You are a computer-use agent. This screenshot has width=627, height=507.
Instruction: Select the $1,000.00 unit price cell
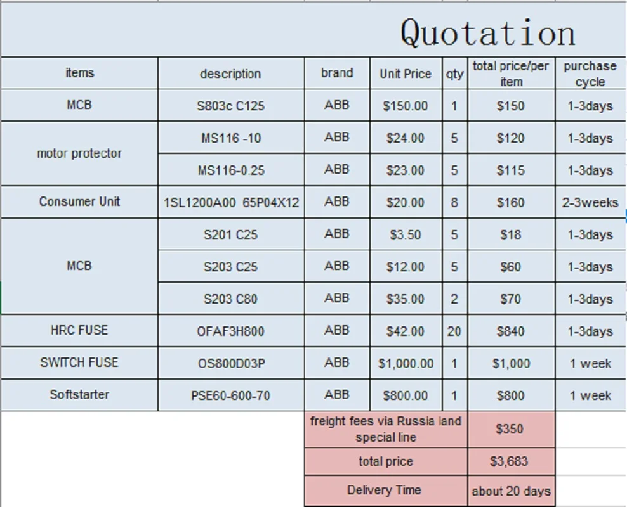click(x=406, y=364)
